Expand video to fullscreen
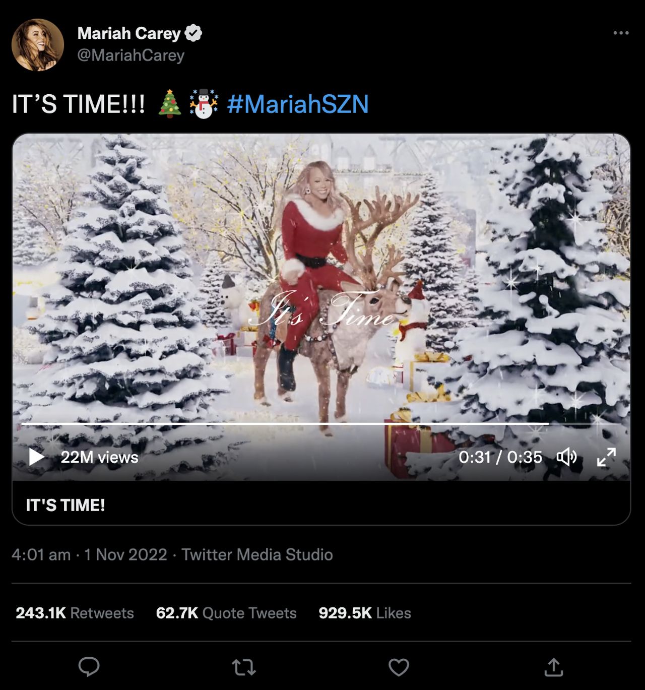The image size is (645, 690). pos(606,457)
